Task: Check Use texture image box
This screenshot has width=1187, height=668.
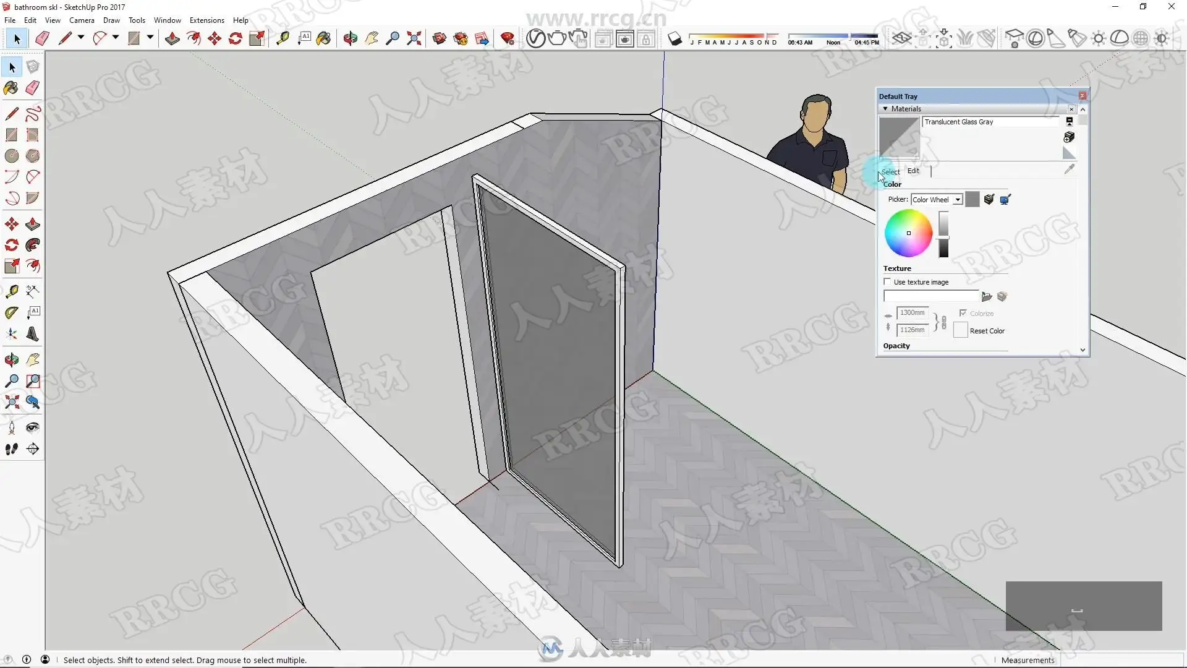Action: [x=888, y=282]
